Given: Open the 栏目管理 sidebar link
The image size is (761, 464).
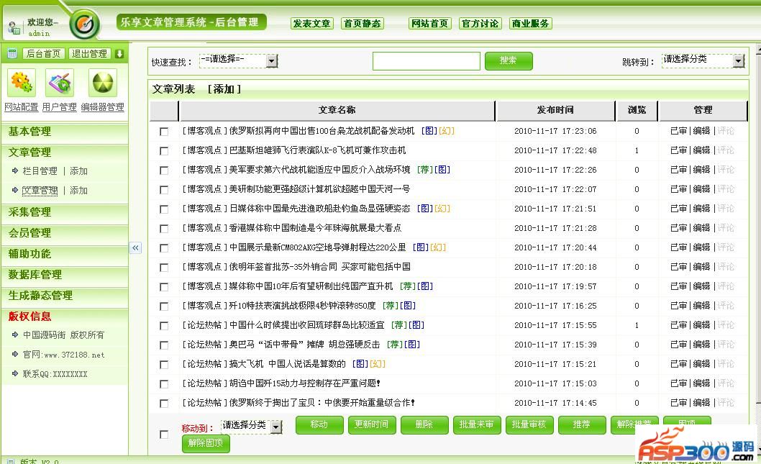Looking at the screenshot, I should (x=40, y=170).
